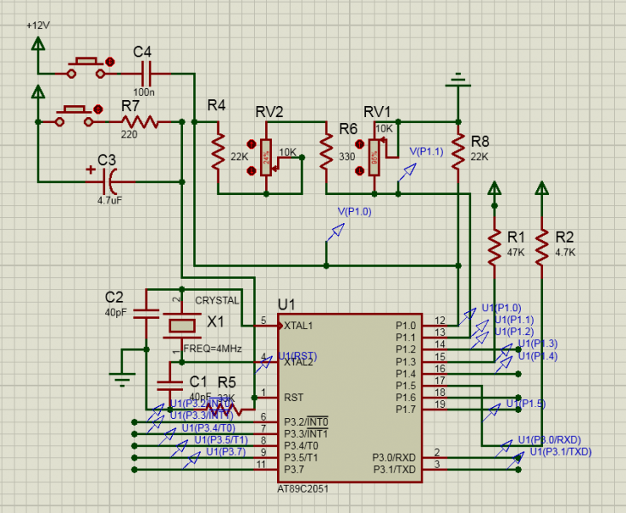
Task: Select the R4 resistor symbol
Action: tap(218, 152)
